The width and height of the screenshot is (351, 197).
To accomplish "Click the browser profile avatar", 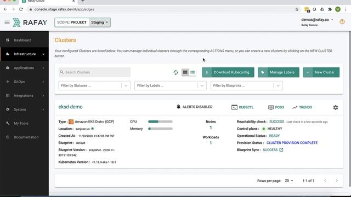I will click(x=338, y=9).
